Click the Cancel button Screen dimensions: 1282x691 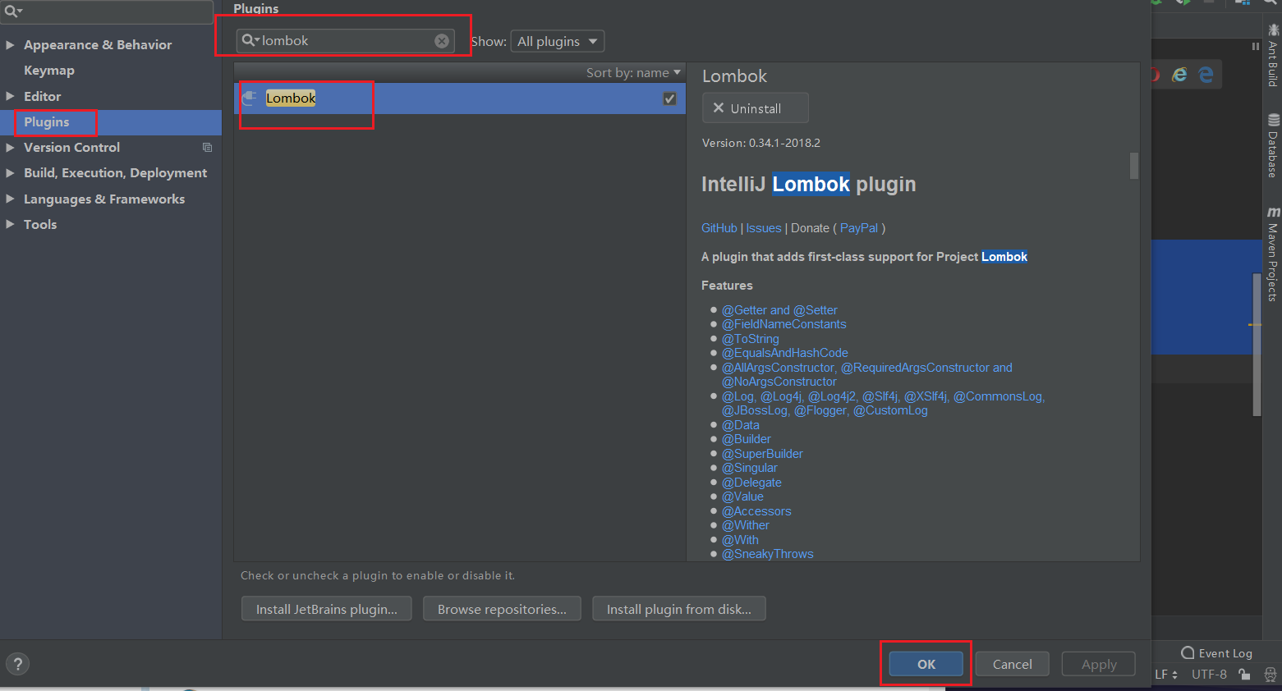pos(1012,664)
